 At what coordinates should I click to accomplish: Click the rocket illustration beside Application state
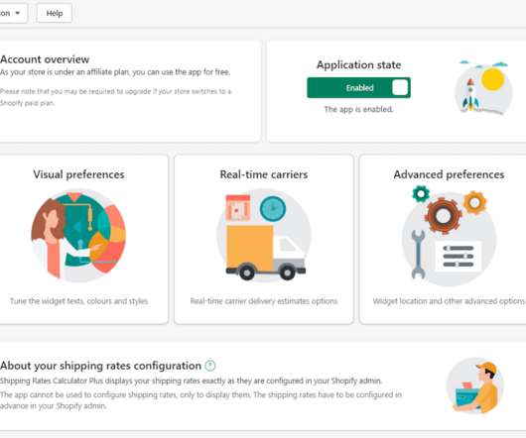click(483, 88)
